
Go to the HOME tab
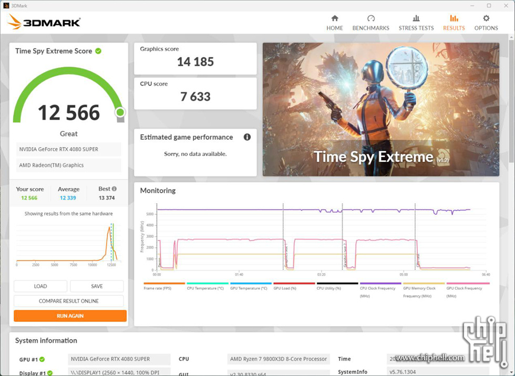coord(334,23)
